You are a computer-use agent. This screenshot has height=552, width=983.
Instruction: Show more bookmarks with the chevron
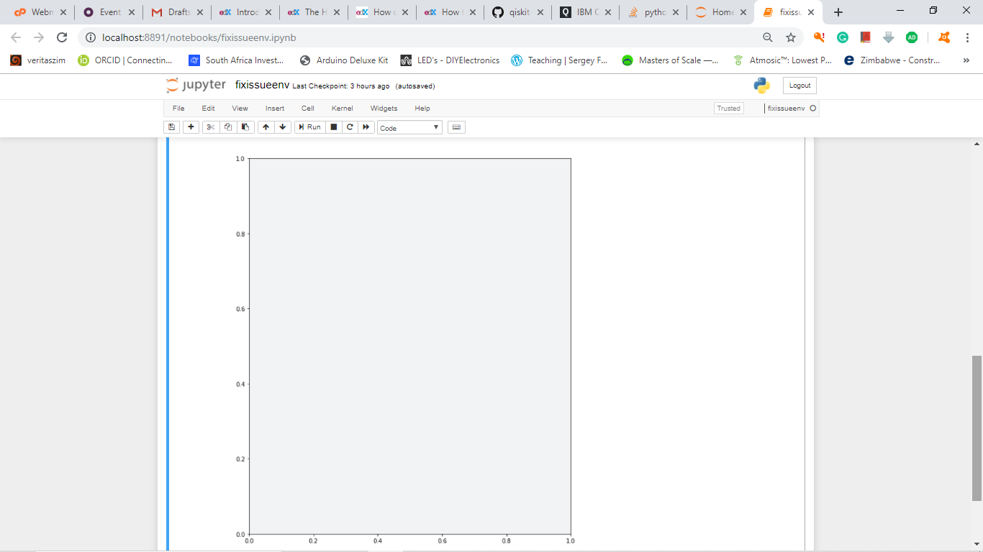966,60
